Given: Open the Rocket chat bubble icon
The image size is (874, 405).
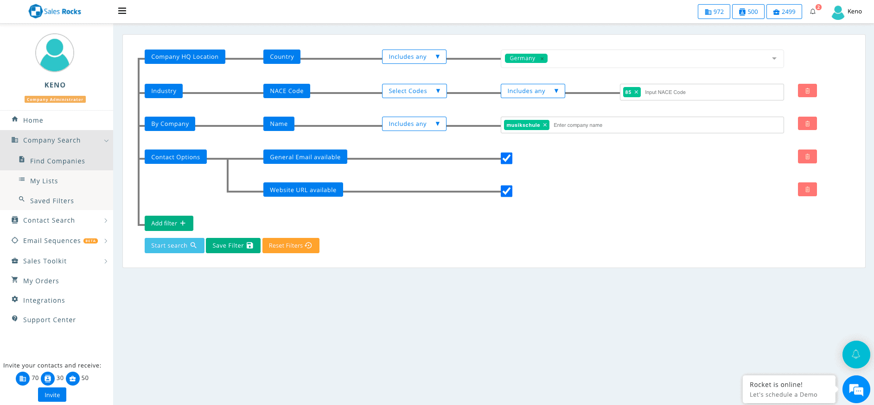Looking at the screenshot, I should 856,390.
